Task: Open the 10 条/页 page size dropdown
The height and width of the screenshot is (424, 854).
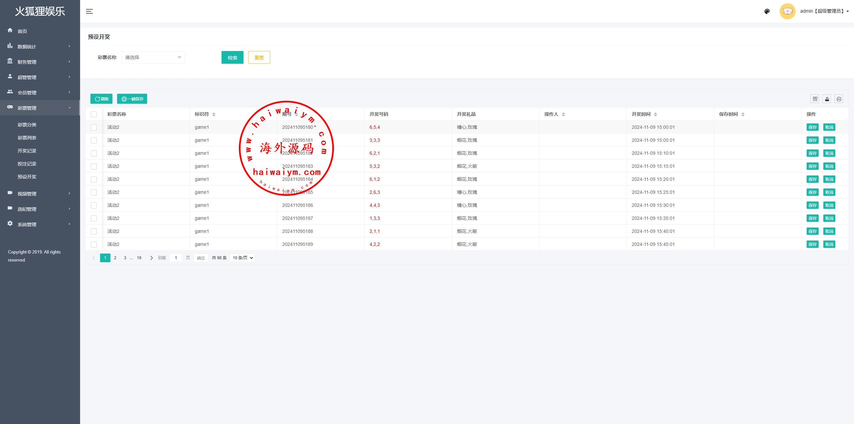Action: tap(243, 258)
